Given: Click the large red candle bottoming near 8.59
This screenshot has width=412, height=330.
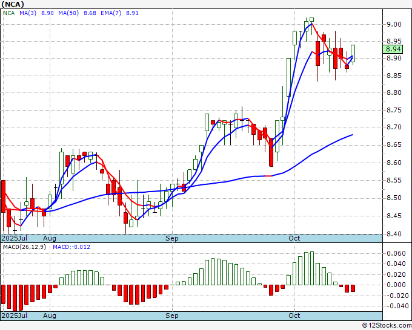Looking at the screenshot, I should pyautogui.click(x=271, y=152).
